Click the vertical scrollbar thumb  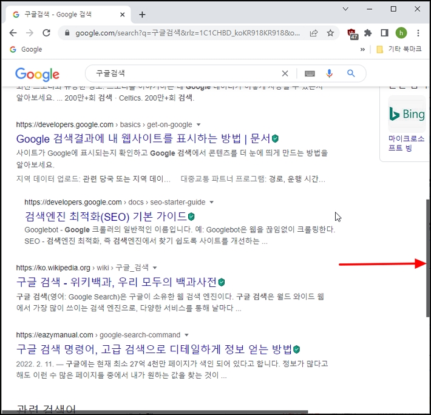click(428, 258)
